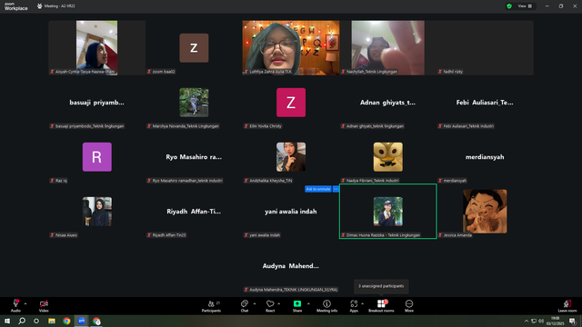This screenshot has width=582, height=327.
Task: Click Aisyah-Cyntia video tile
Action: [97, 48]
